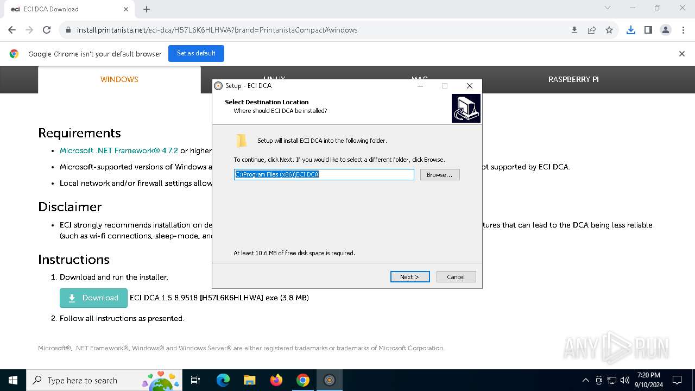Click the Instructions heading
The height and width of the screenshot is (391, 695).
[74, 260]
